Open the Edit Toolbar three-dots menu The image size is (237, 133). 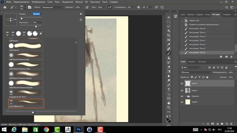(x=169, y=112)
